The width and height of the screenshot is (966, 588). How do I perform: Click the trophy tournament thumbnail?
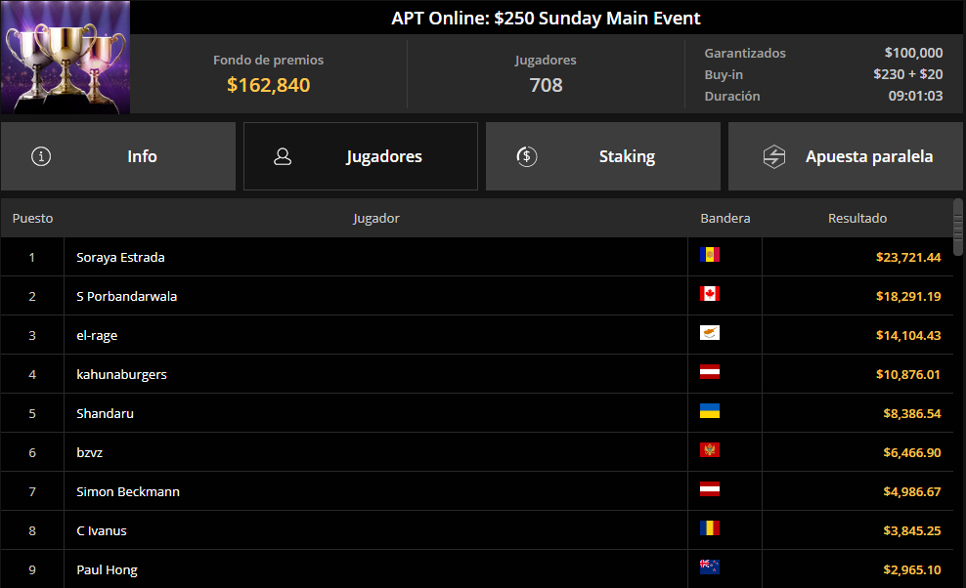tap(66, 58)
